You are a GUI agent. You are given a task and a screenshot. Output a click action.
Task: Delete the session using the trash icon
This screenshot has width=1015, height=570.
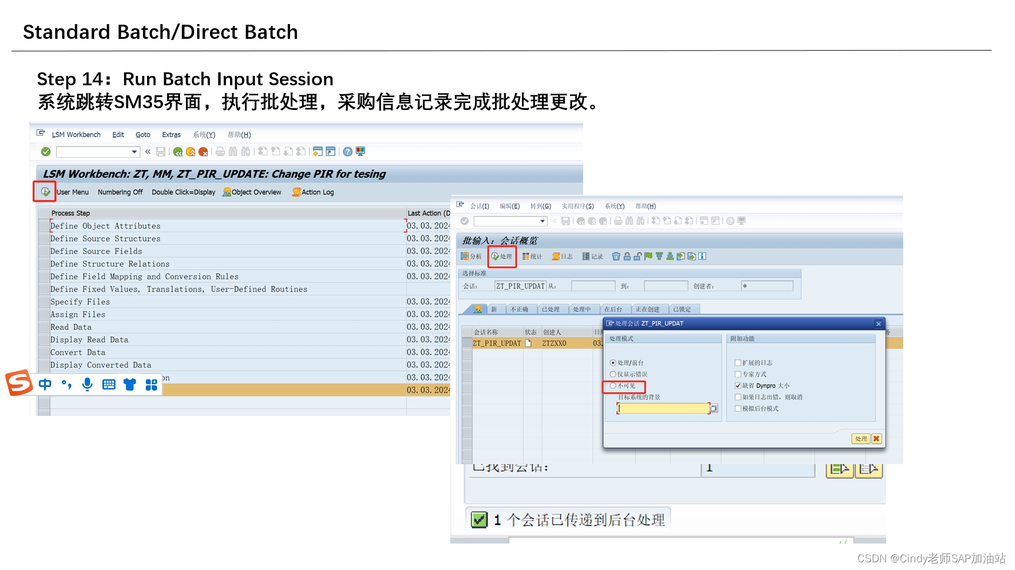(616, 256)
